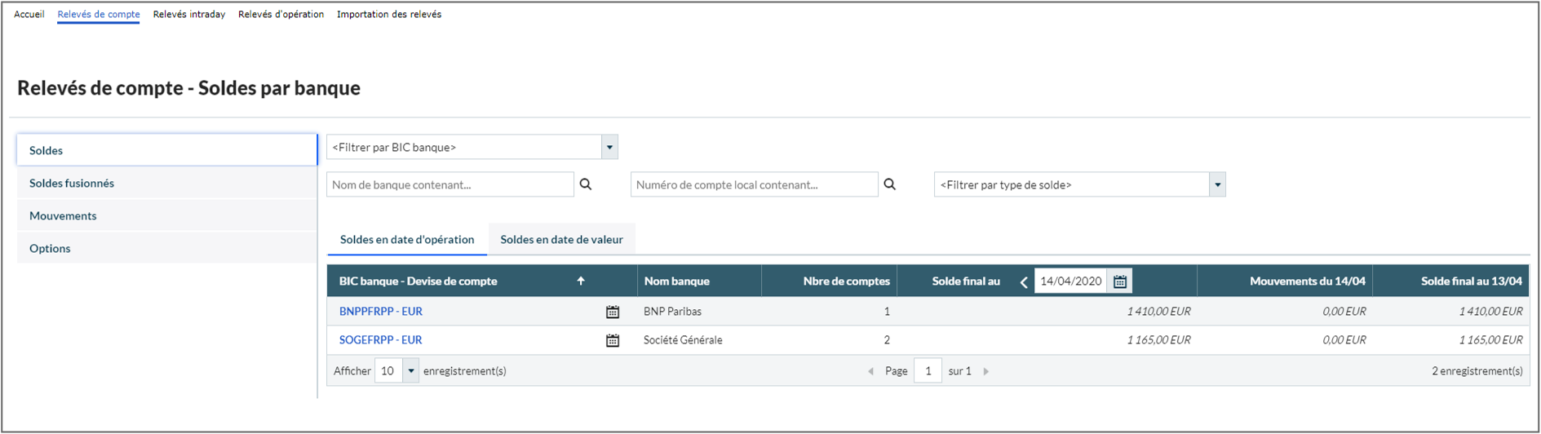Image resolution: width=1541 pixels, height=434 pixels.
Task: Switch to Soldes en date de valeur tab
Action: [x=561, y=239]
